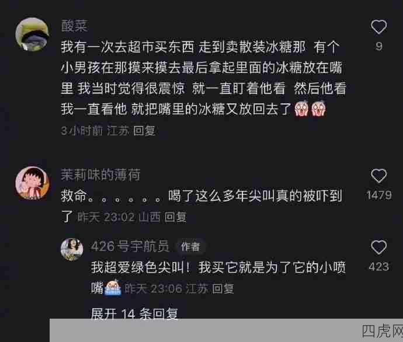The width and height of the screenshot is (403, 342).
Task: Tap the username 茉莉味的薄荷
Action: pyautogui.click(x=100, y=175)
